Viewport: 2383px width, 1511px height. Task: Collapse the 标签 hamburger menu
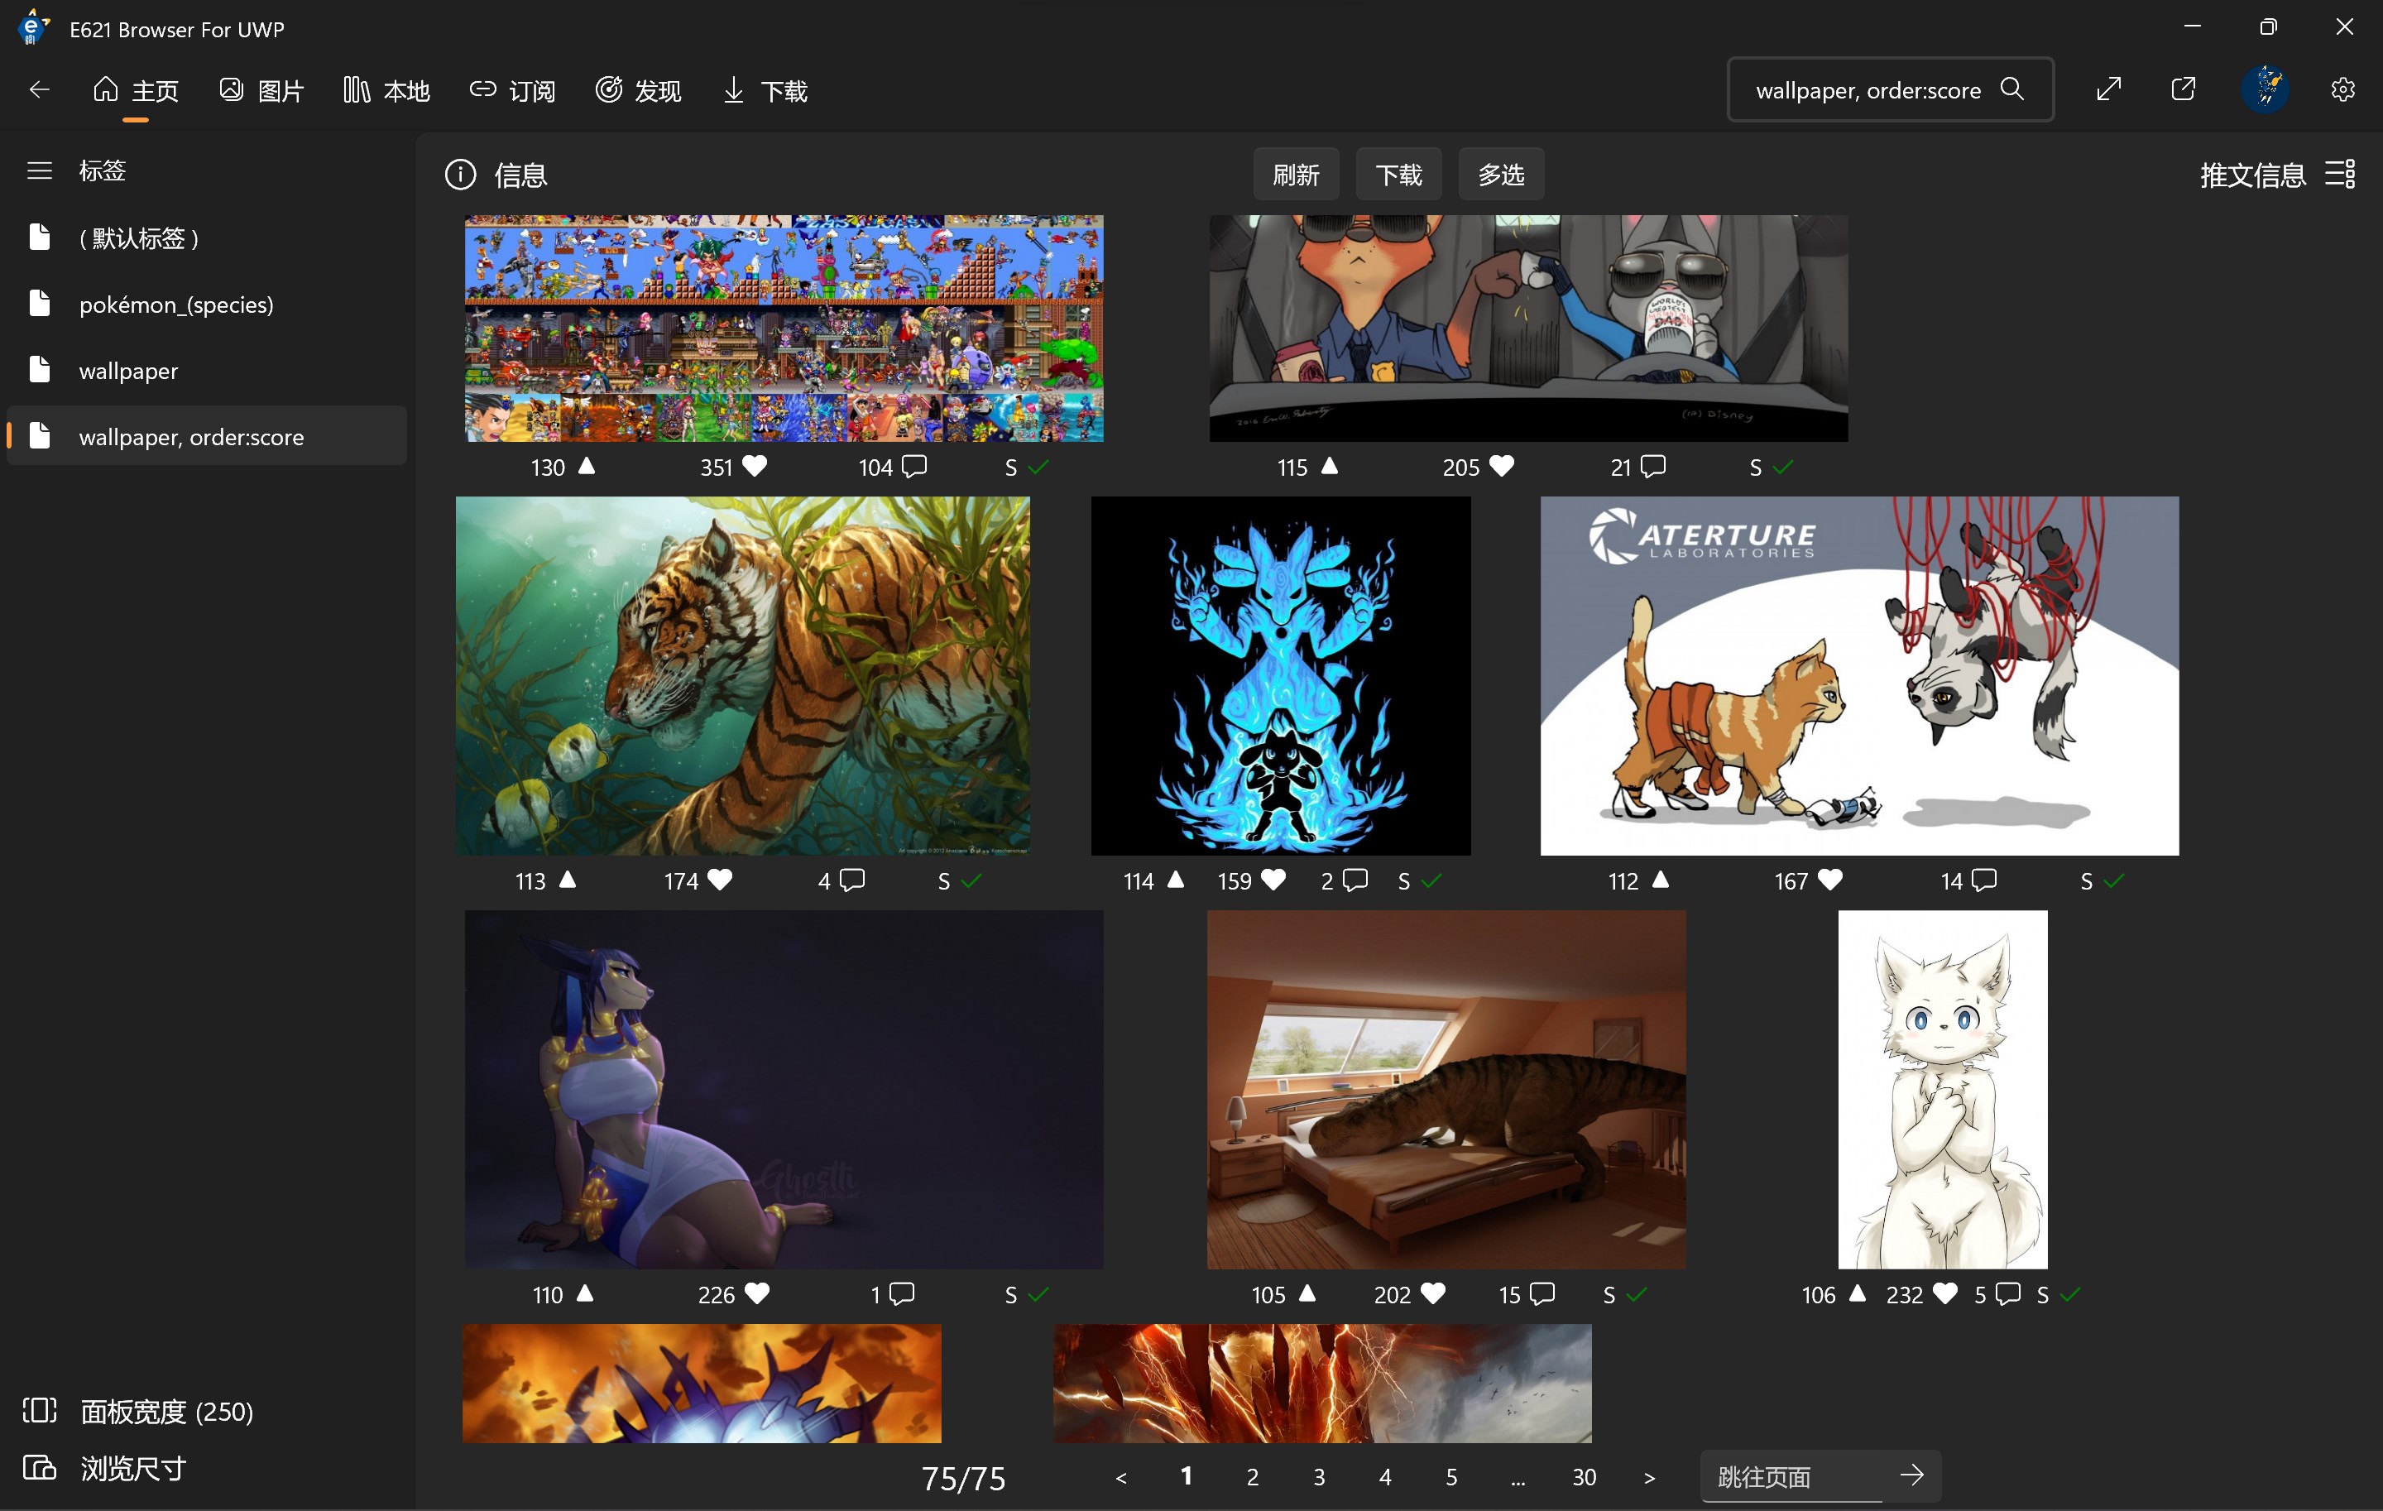[40, 170]
